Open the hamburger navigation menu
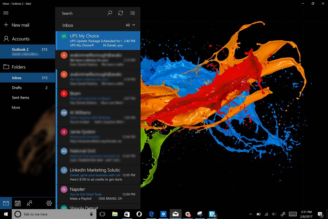The image size is (328, 219). click(x=6, y=13)
